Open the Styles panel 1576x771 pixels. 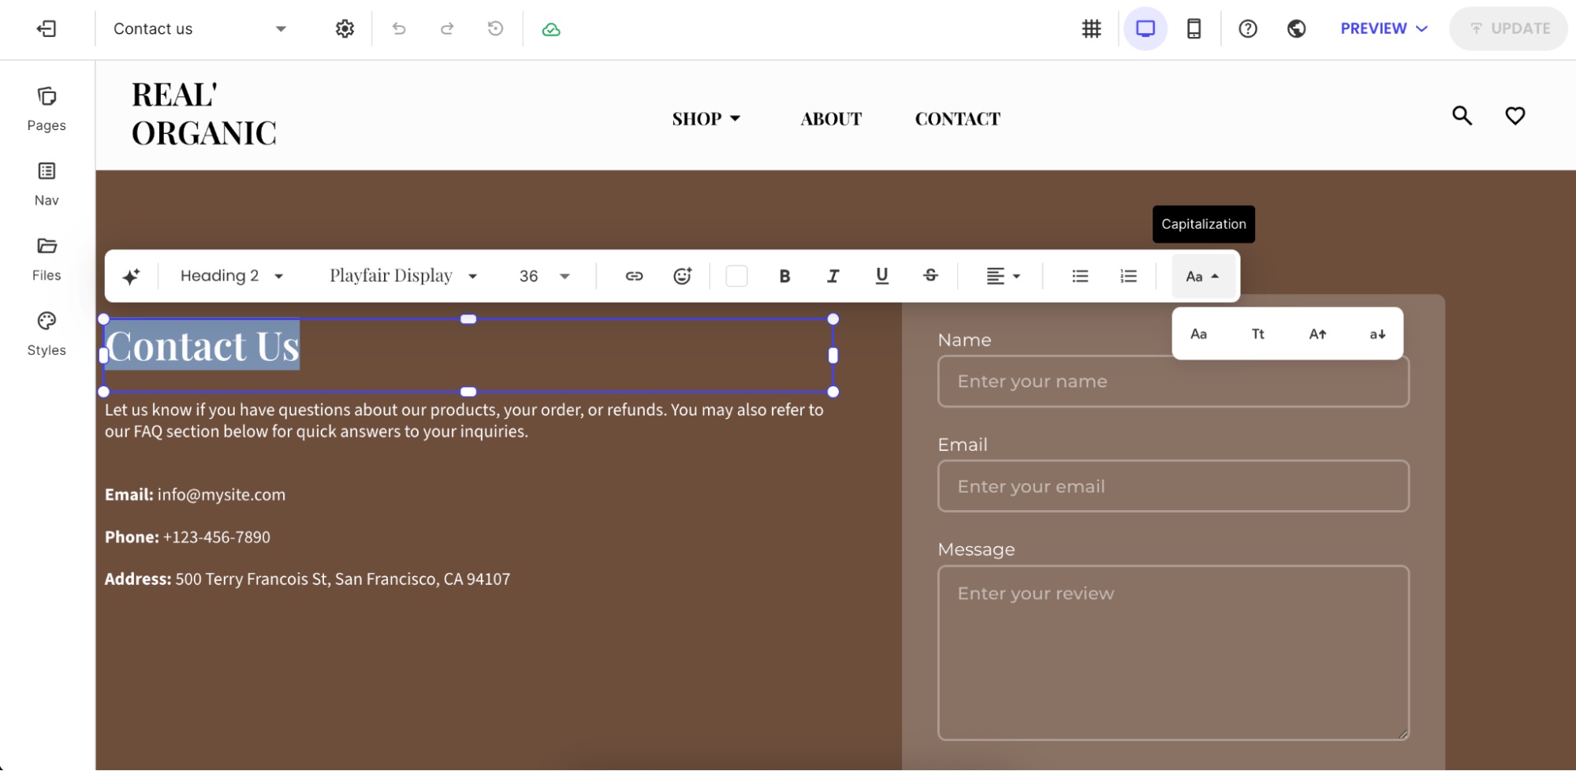pos(47,333)
